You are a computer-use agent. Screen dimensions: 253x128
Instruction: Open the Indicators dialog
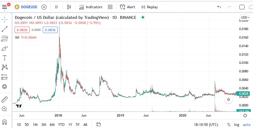[x=91, y=7]
